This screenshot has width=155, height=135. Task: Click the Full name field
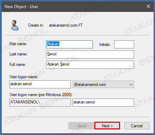click(90, 65)
